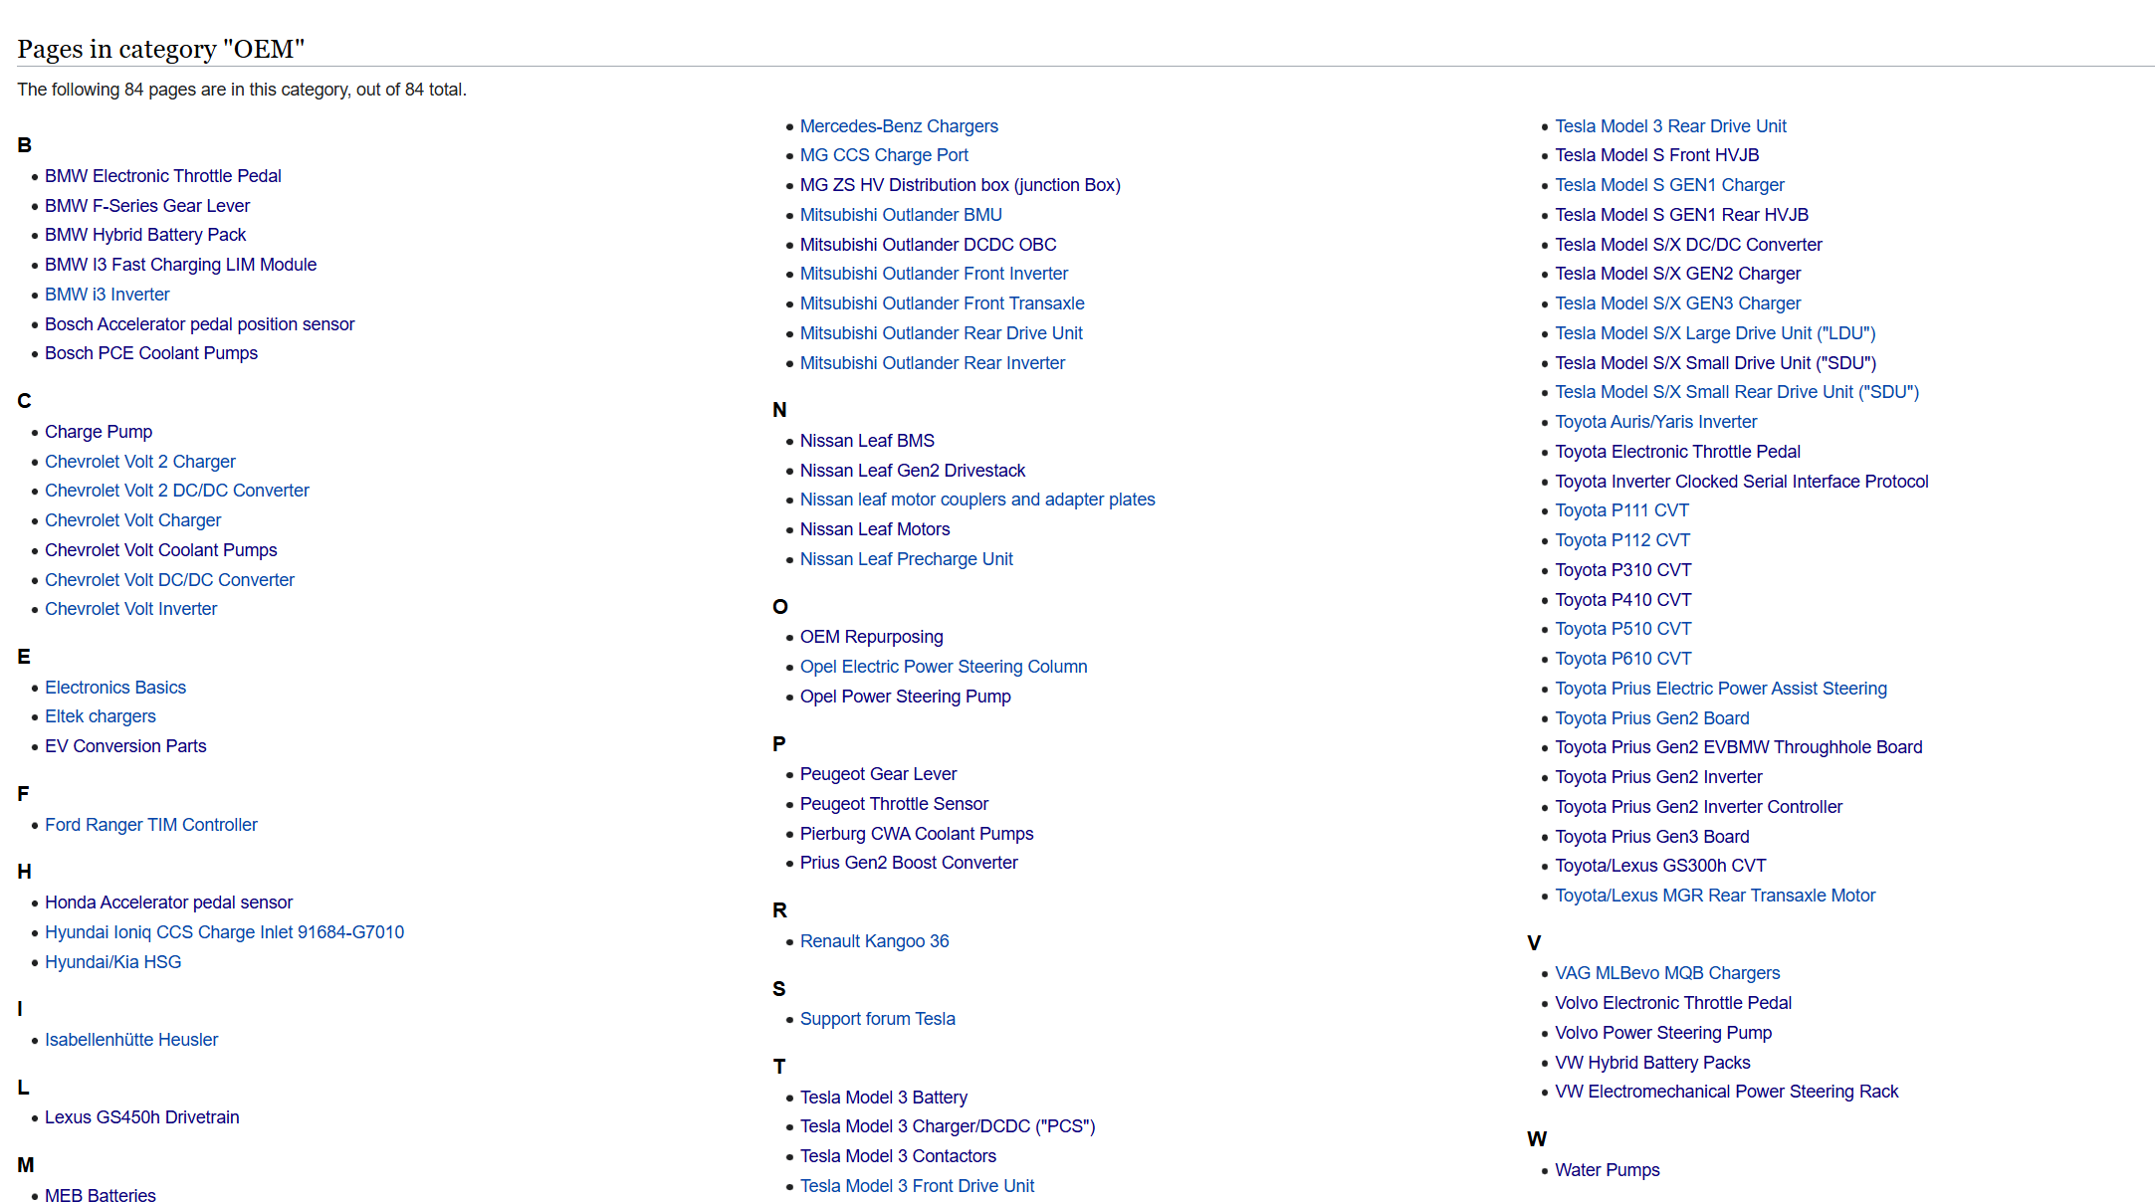Image resolution: width=2155 pixels, height=1202 pixels.
Task: Go to Toyota Prius Gen2 Inverter Controller
Action: (x=1698, y=807)
